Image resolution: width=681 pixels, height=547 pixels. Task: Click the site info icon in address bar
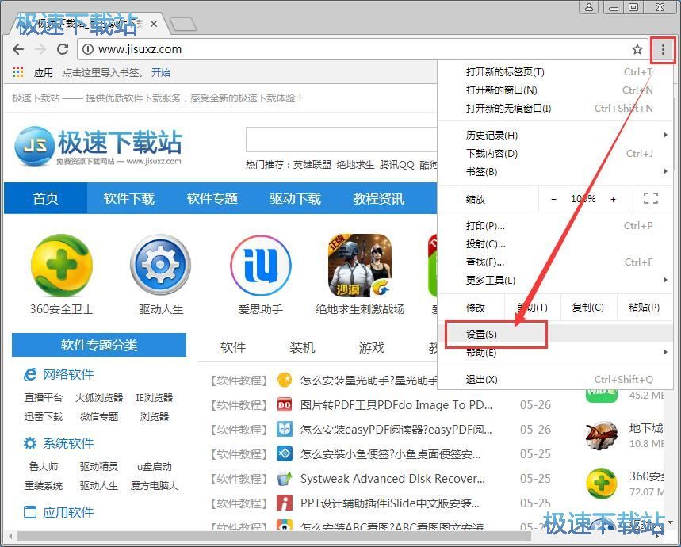point(88,49)
